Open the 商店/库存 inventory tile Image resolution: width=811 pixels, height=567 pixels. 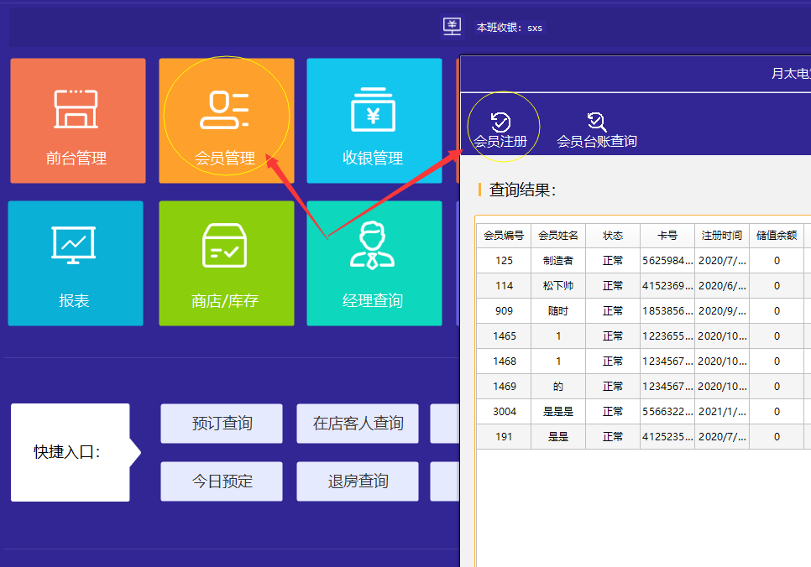point(226,263)
